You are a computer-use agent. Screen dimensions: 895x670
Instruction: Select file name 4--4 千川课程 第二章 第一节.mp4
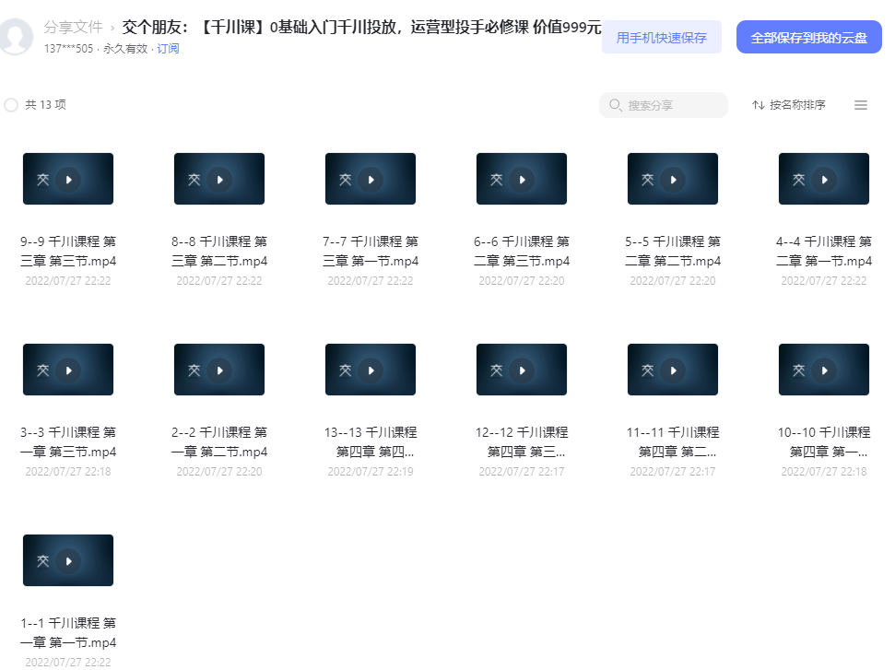point(824,251)
